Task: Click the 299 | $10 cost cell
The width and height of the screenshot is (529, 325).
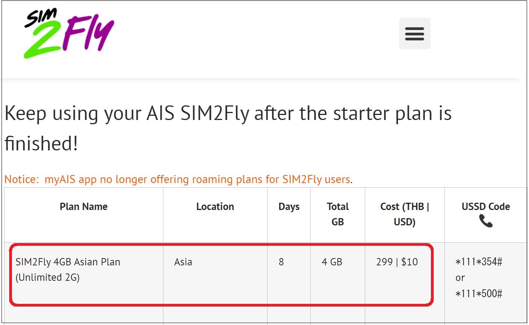Action: [397, 262]
